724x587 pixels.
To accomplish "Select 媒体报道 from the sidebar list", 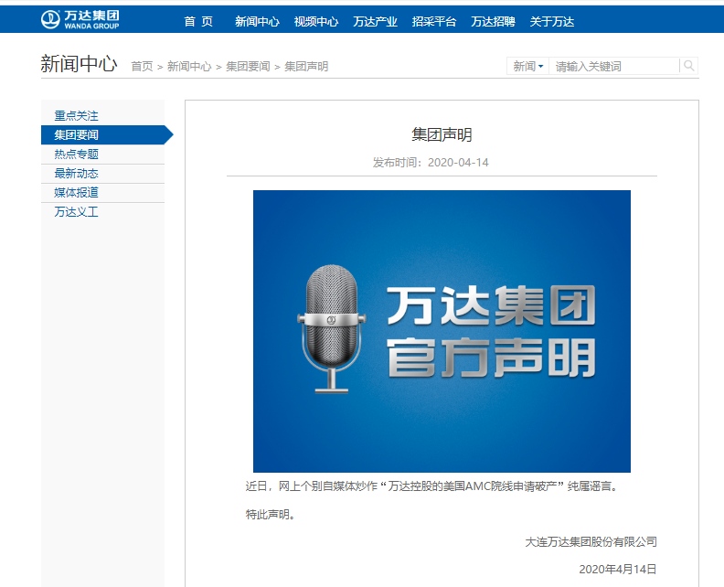I will coord(76,193).
